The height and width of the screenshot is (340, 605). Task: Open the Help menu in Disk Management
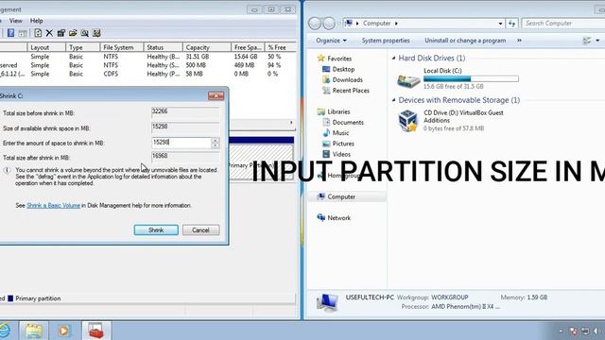(37, 21)
